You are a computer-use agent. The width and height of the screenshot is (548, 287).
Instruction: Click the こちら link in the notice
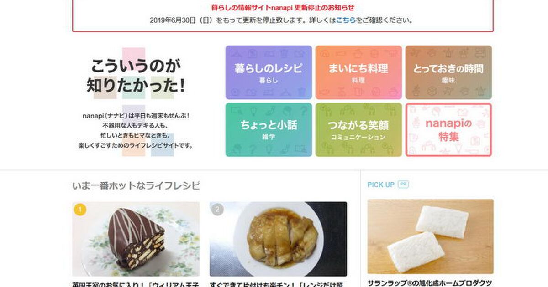(346, 20)
